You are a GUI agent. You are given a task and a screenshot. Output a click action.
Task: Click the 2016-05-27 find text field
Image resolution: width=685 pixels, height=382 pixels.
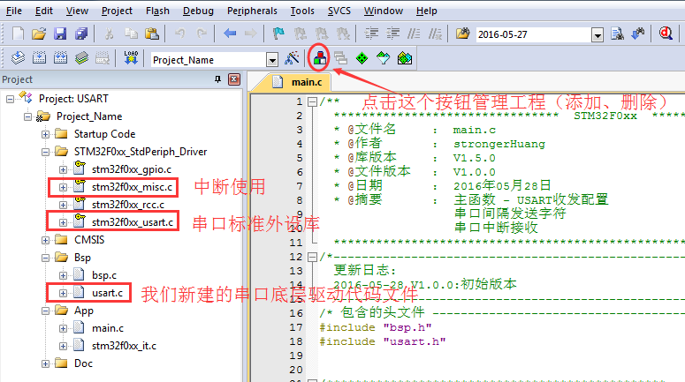point(534,34)
